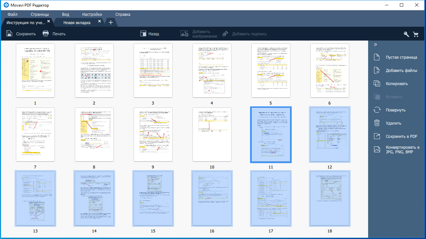Click the Печать label in toolbar
The image size is (426, 239).
(59, 34)
